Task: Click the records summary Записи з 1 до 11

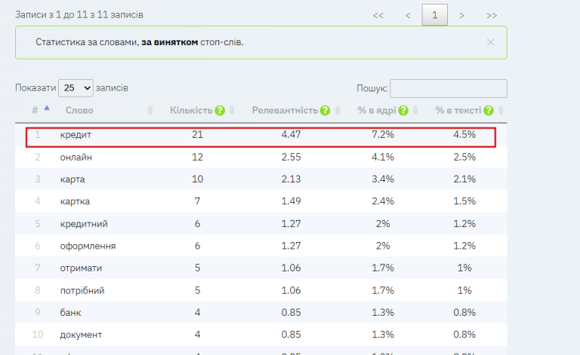Action: coord(79,15)
